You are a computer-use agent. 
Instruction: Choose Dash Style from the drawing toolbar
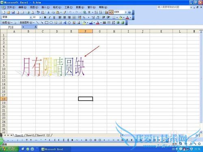click(109, 23)
